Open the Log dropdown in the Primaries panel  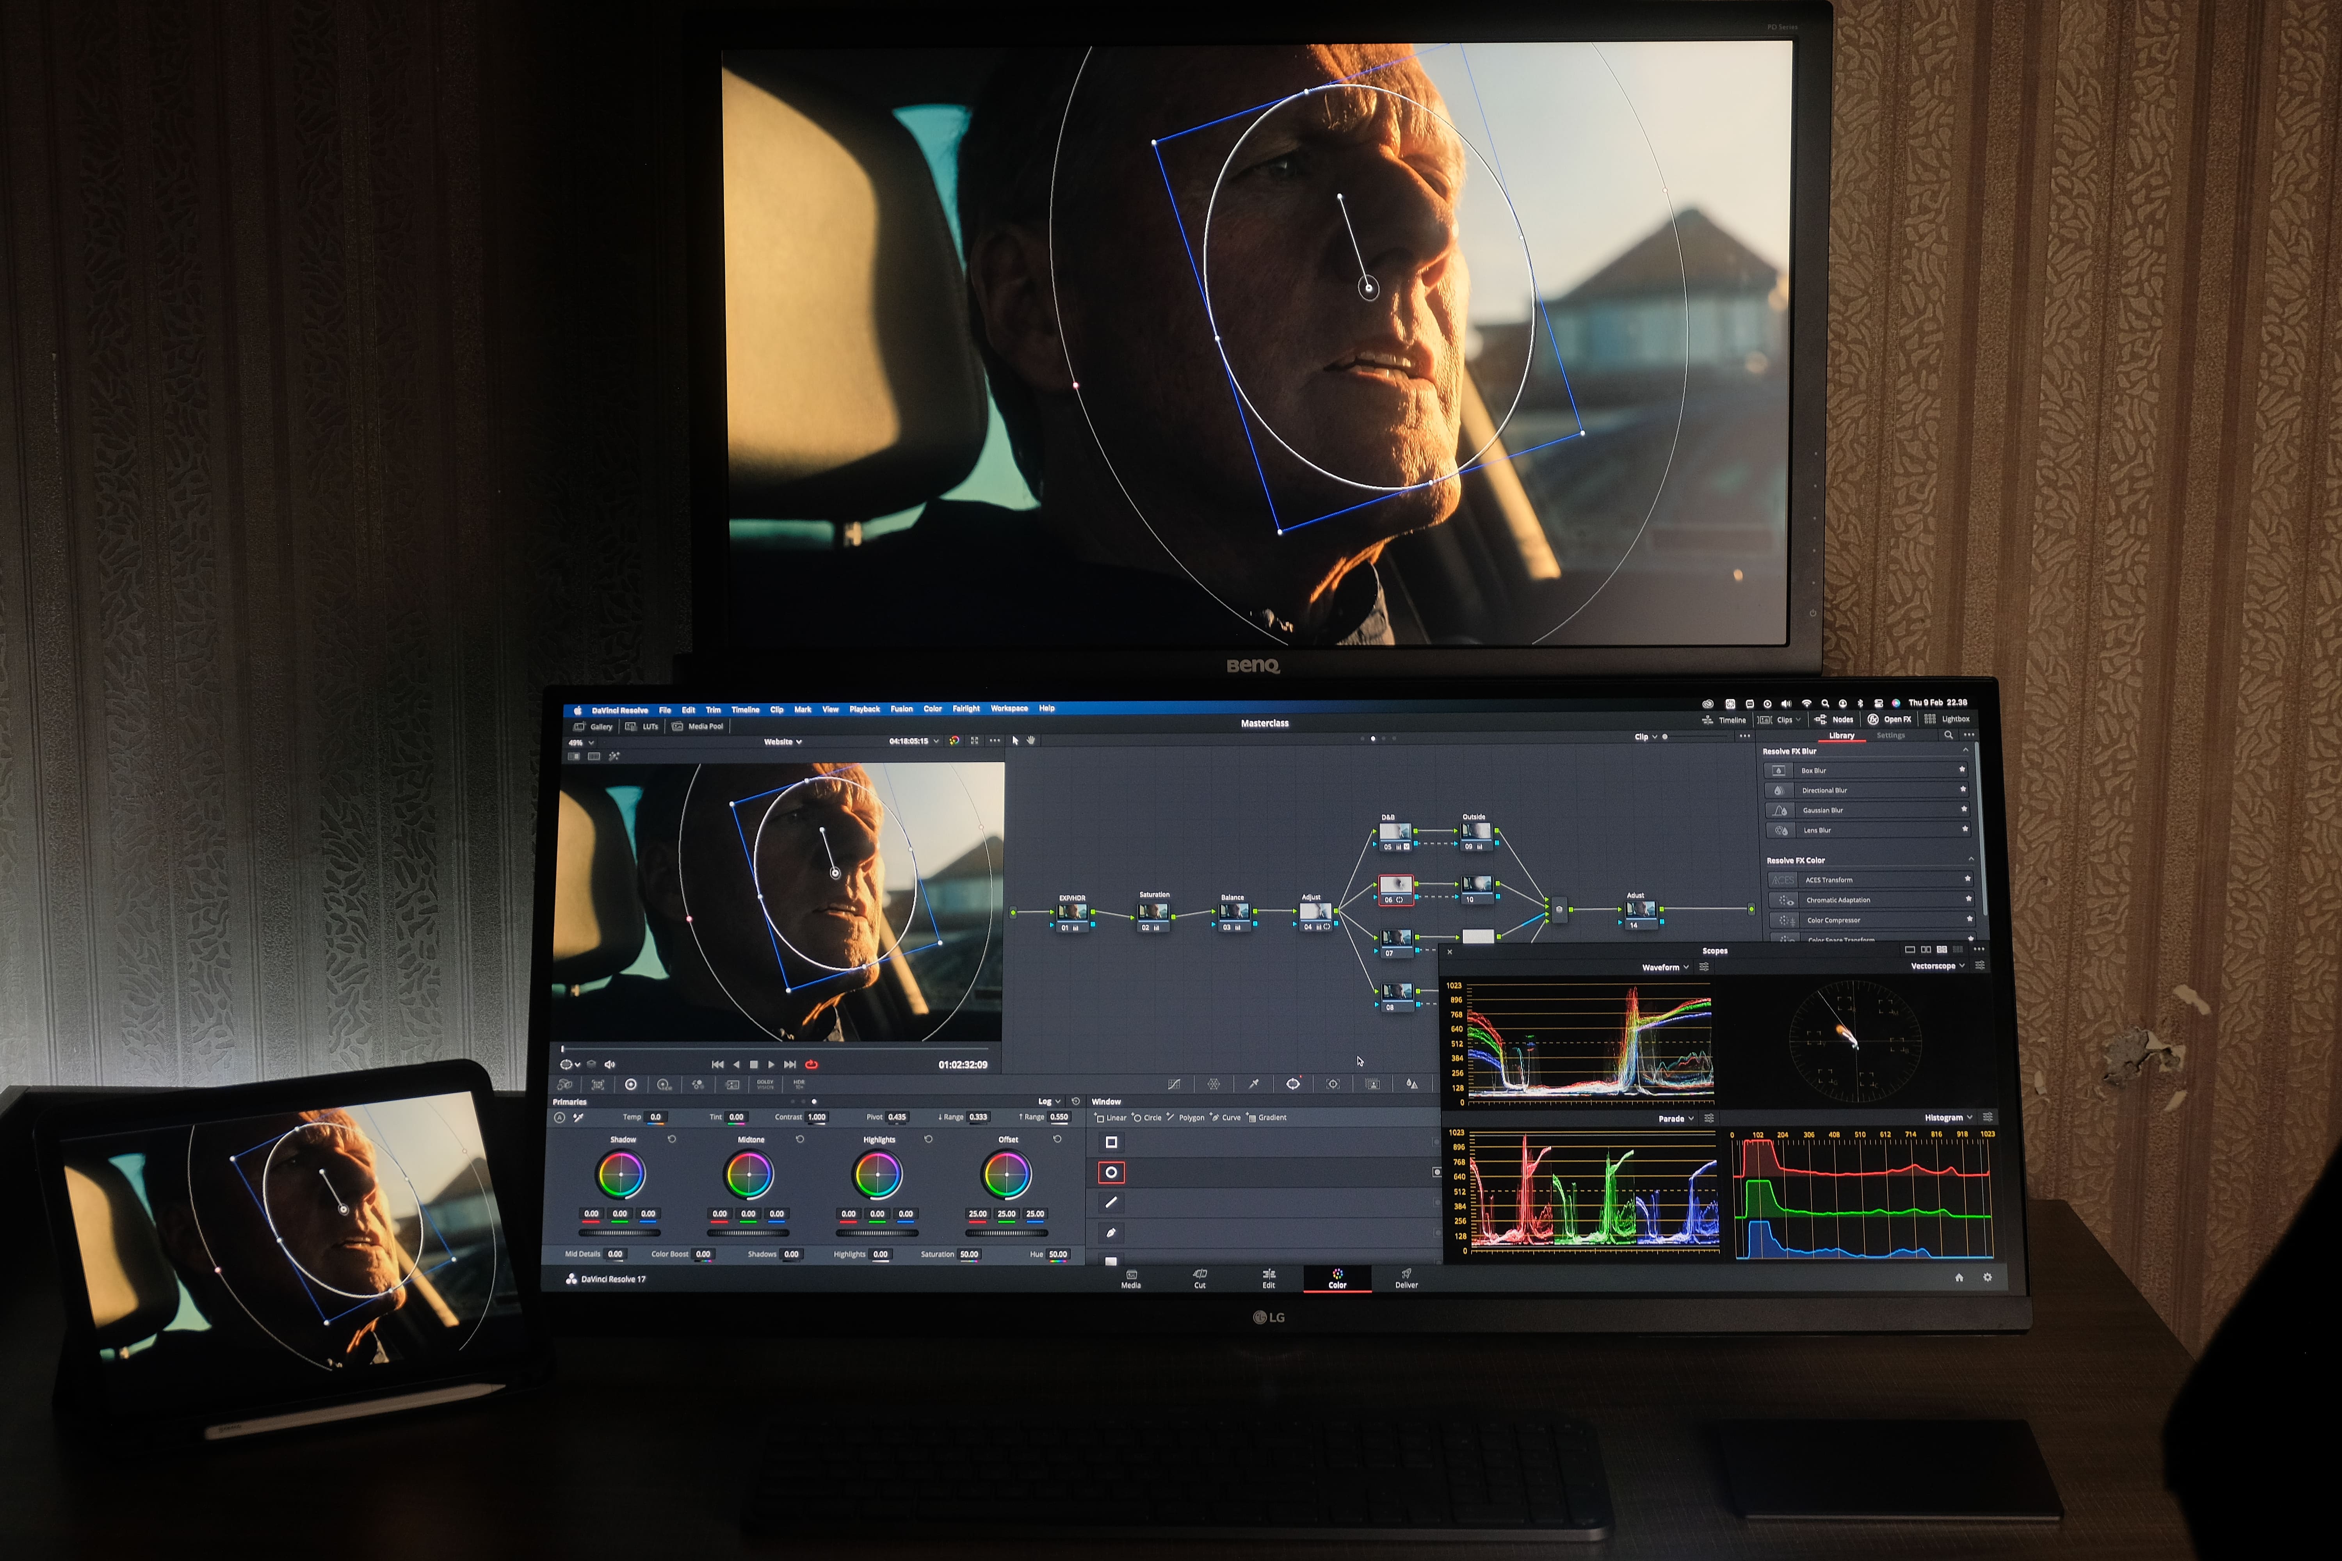(1050, 1101)
